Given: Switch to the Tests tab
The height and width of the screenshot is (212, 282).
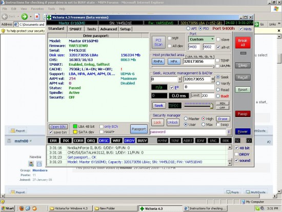Looking at the screenshot, I should 91,29.
